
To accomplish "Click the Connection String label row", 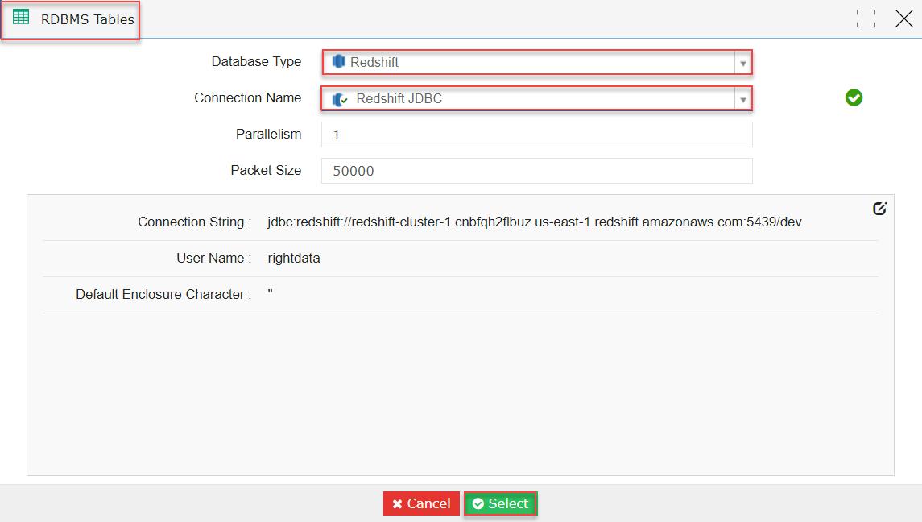I will click(x=196, y=223).
